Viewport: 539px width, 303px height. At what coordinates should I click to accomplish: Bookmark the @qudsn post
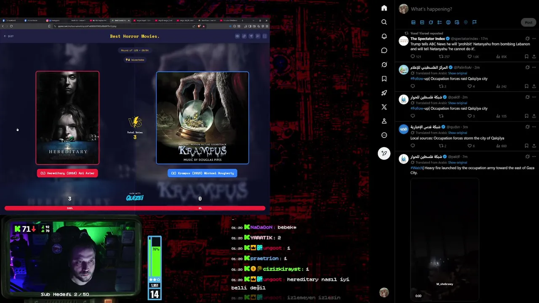[526, 146]
